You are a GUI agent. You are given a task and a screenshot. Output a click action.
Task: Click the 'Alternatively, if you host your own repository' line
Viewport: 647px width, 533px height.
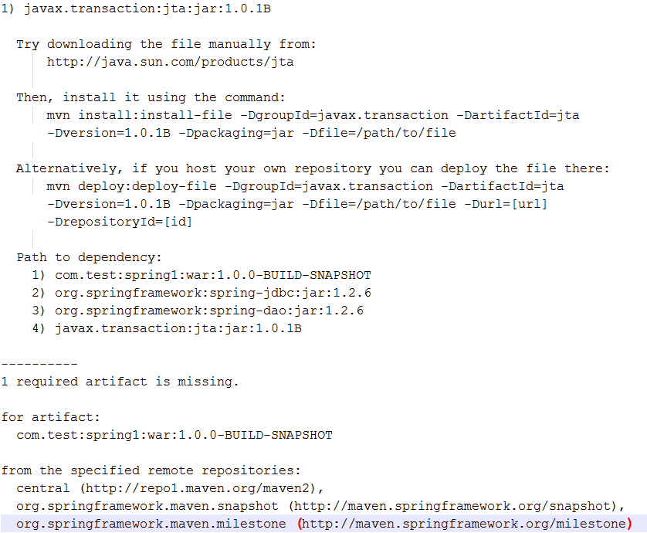(x=313, y=168)
